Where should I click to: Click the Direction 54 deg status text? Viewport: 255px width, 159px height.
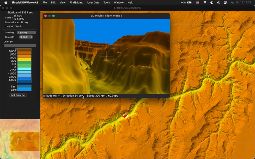[x=74, y=96]
